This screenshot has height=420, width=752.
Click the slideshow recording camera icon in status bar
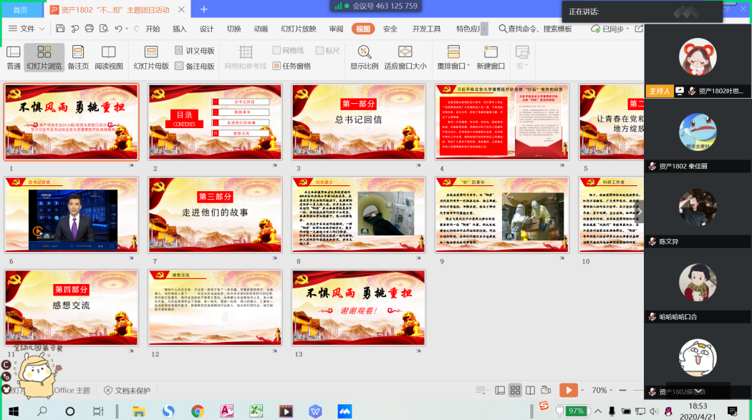546,391
